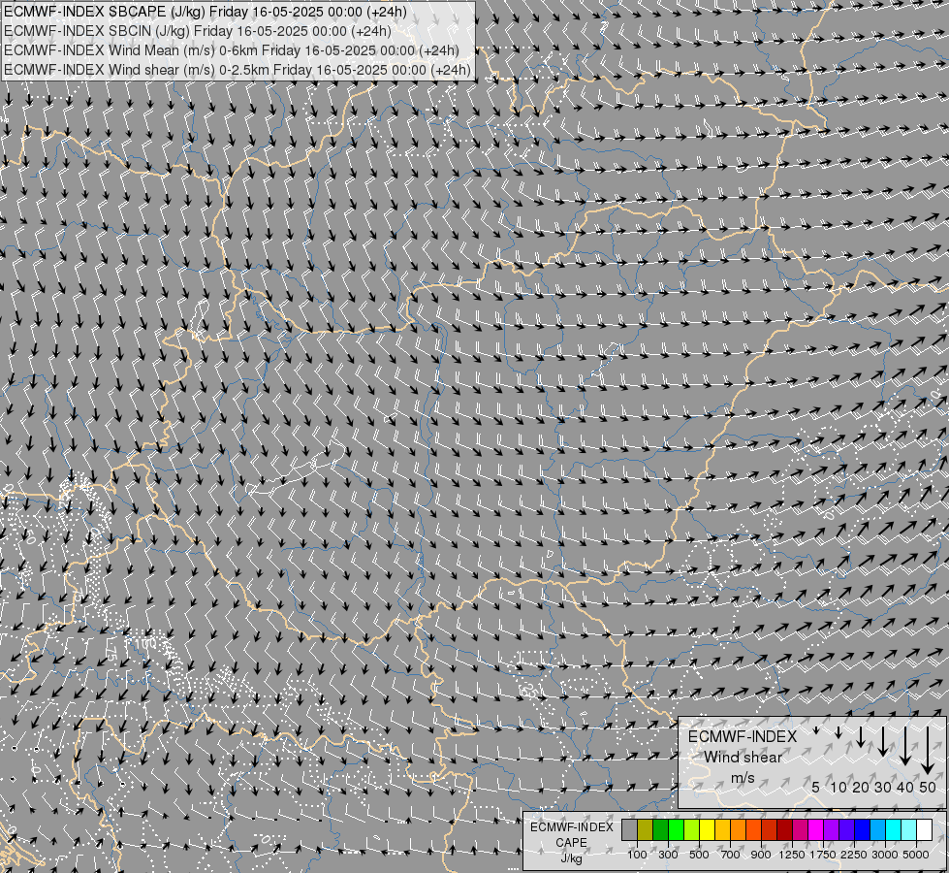Image resolution: width=949 pixels, height=873 pixels.
Task: Click the '900' CAPE scale label
Action: [x=761, y=855]
